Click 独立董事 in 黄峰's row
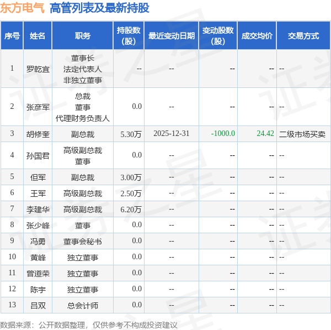Viewport: 331px width, 330px height. coord(83,258)
